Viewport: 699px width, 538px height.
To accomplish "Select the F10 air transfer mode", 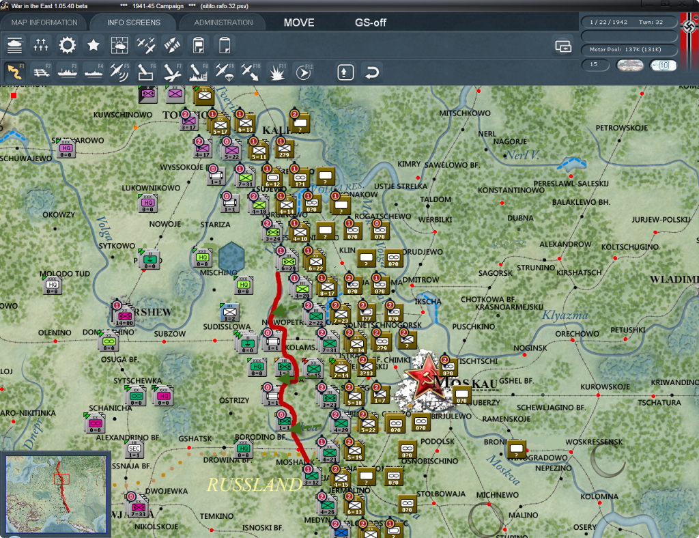I will (x=251, y=72).
